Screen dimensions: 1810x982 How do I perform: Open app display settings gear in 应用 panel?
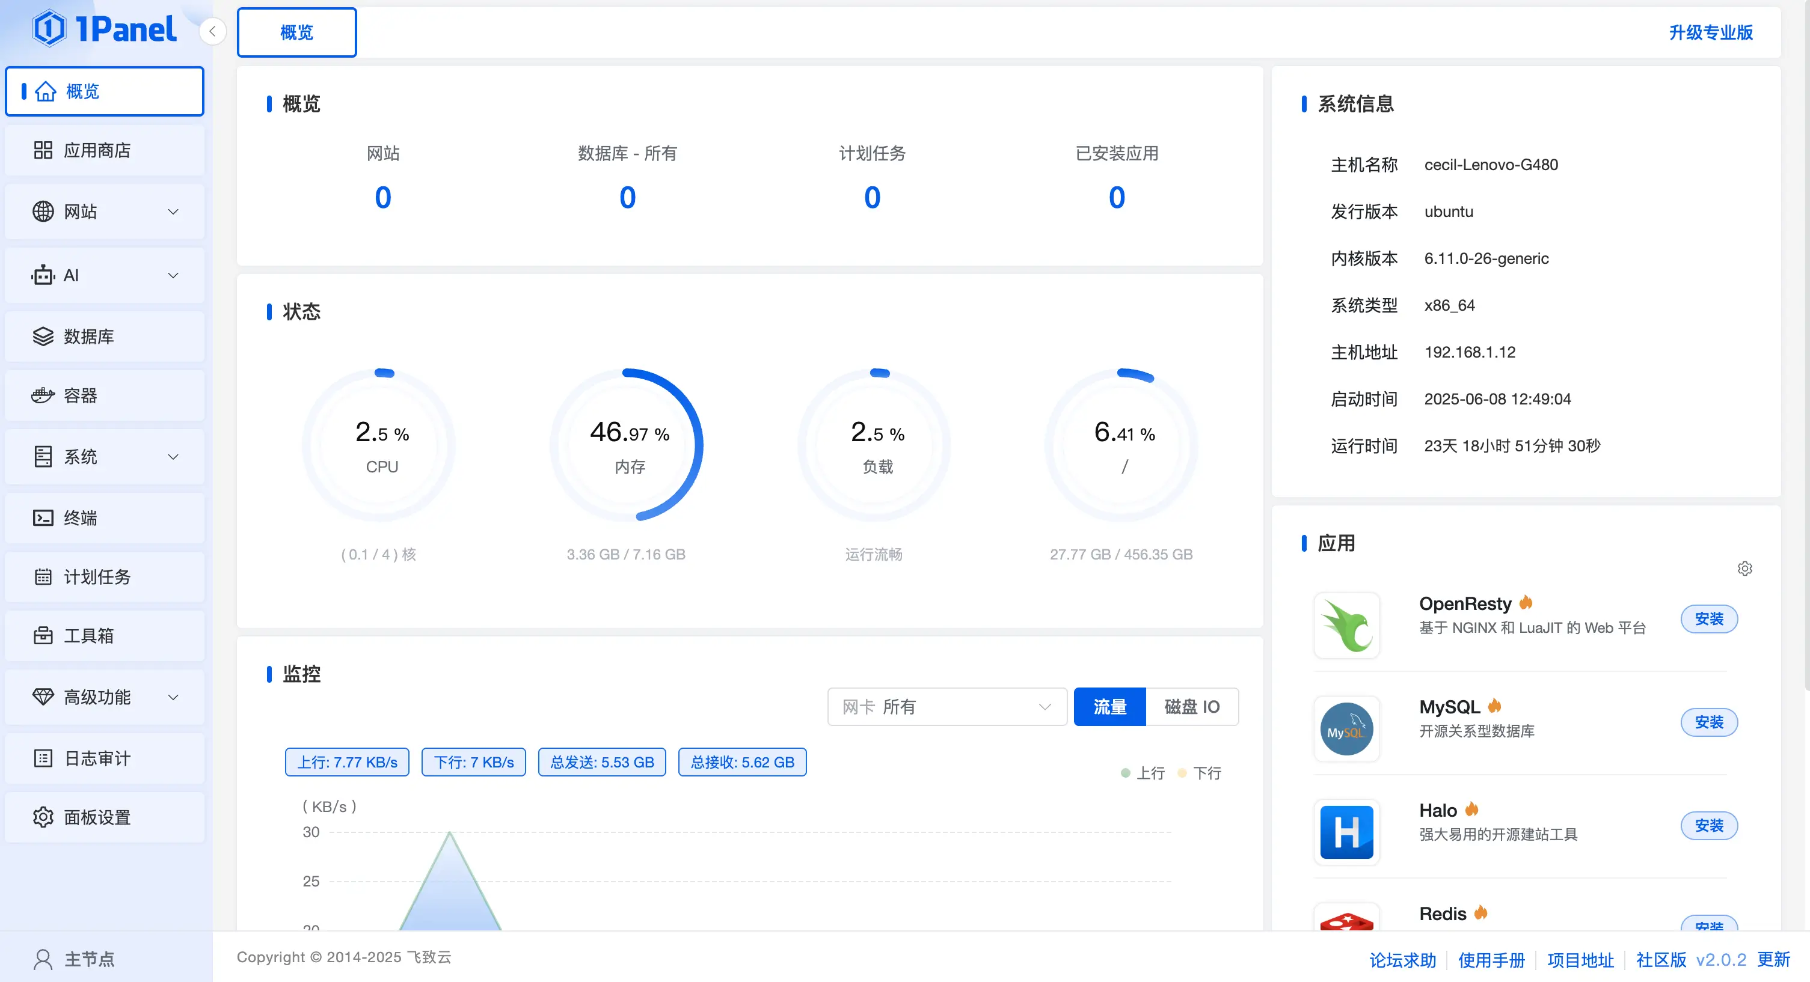click(1744, 569)
